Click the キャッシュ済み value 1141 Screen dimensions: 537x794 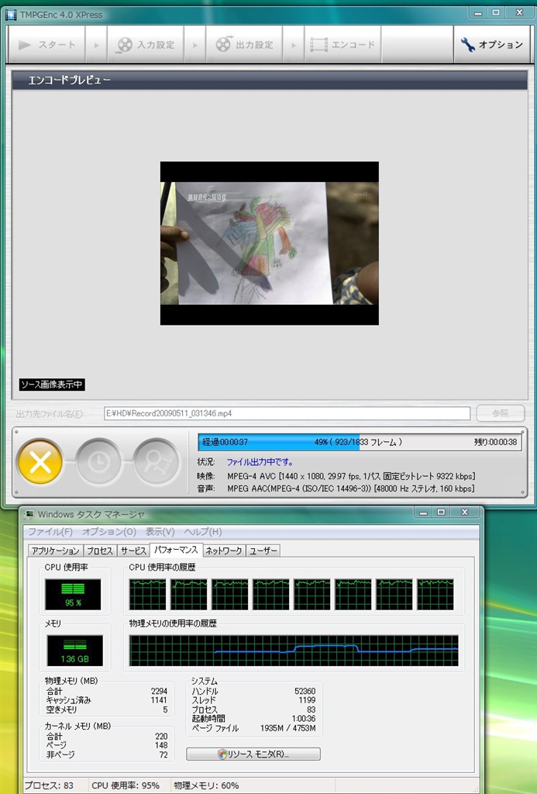[159, 700]
